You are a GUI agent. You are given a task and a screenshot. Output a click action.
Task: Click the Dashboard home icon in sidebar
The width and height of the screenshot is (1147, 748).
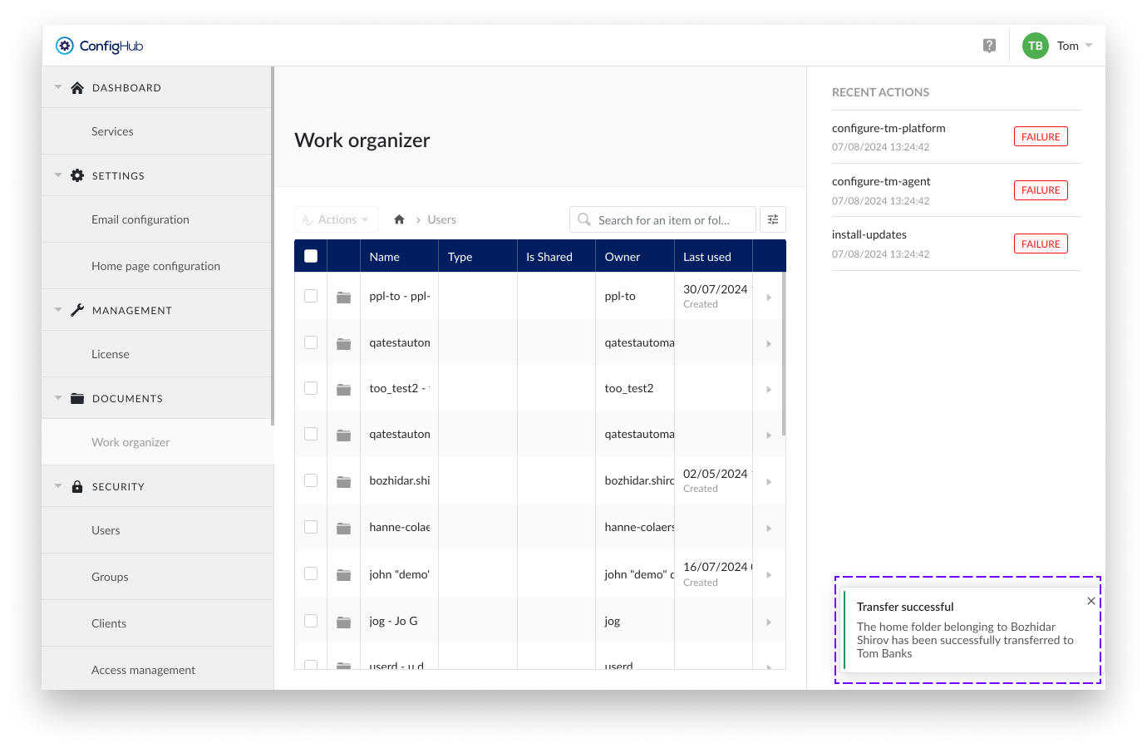(76, 87)
